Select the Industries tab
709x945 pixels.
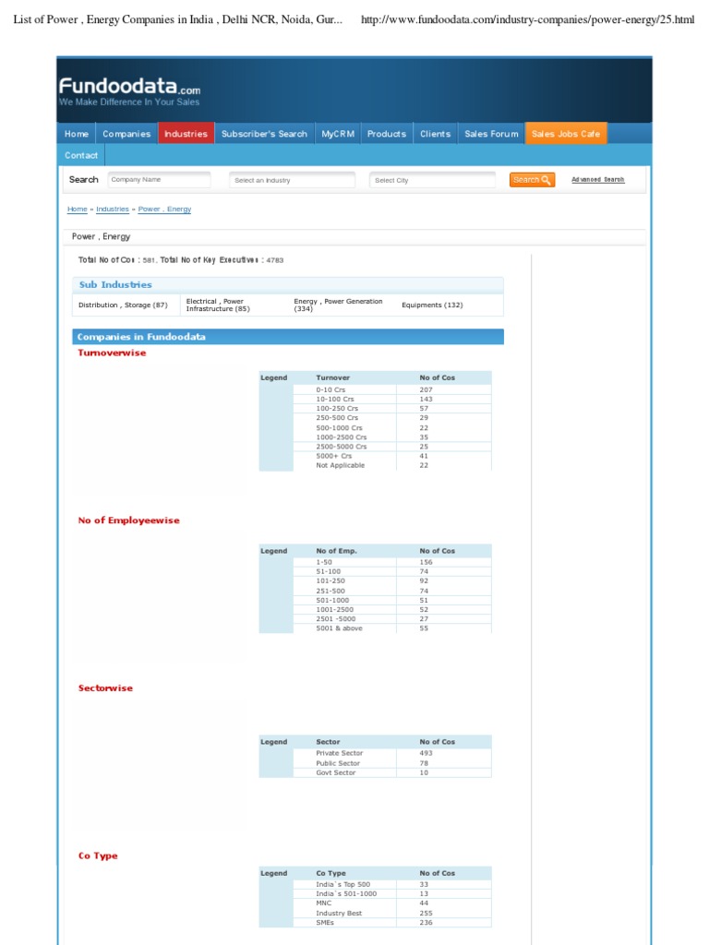(186, 134)
